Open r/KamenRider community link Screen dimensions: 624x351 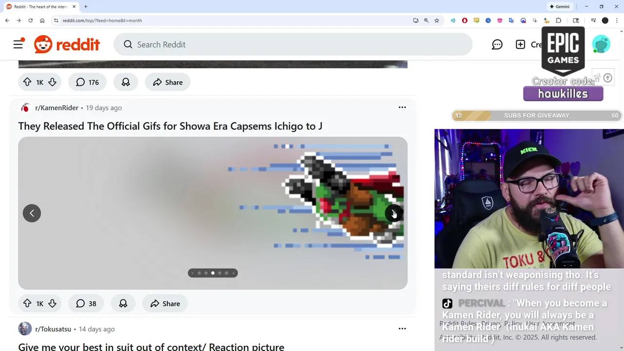tap(57, 108)
